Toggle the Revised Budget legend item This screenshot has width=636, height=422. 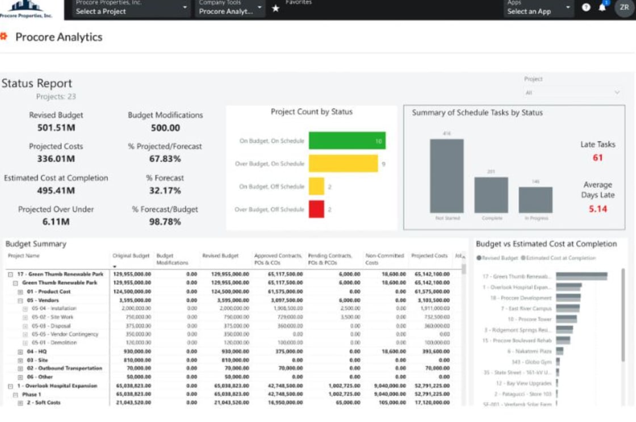click(497, 258)
